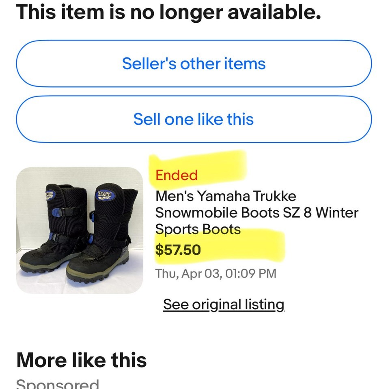
Task: Click the This item is no longer available heading
Action: pyautogui.click(x=168, y=12)
